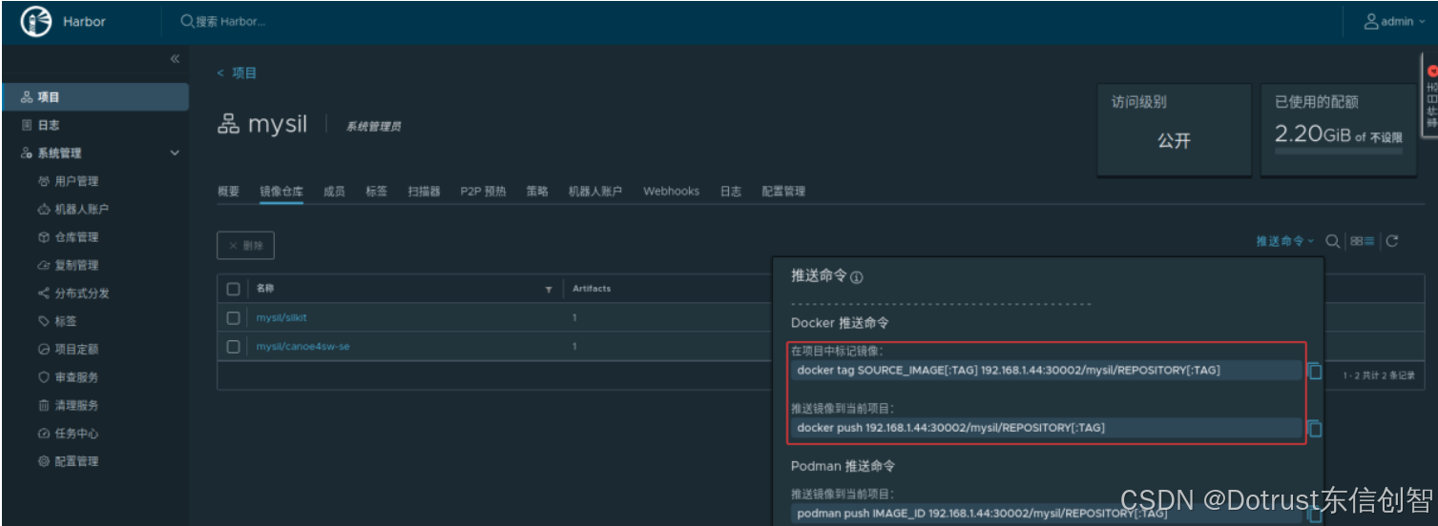
Task: Switch to the Webhooks tab
Action: tap(671, 192)
